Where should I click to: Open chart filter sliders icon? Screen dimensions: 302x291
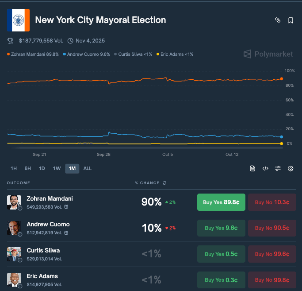[278, 168]
